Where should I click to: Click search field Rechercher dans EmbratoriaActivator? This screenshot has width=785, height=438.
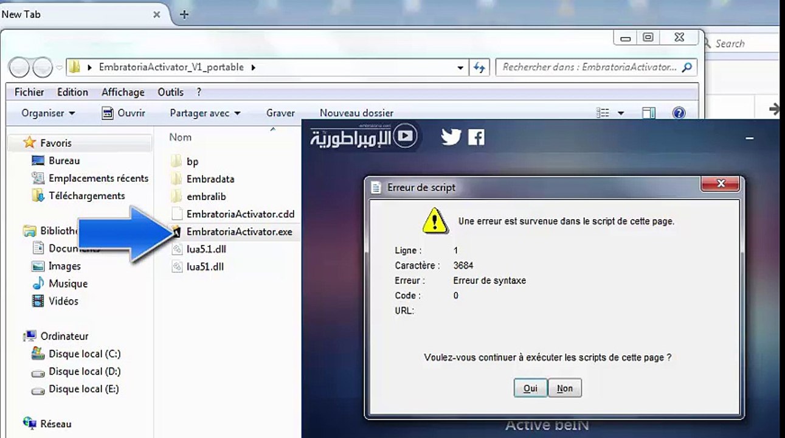(x=596, y=68)
